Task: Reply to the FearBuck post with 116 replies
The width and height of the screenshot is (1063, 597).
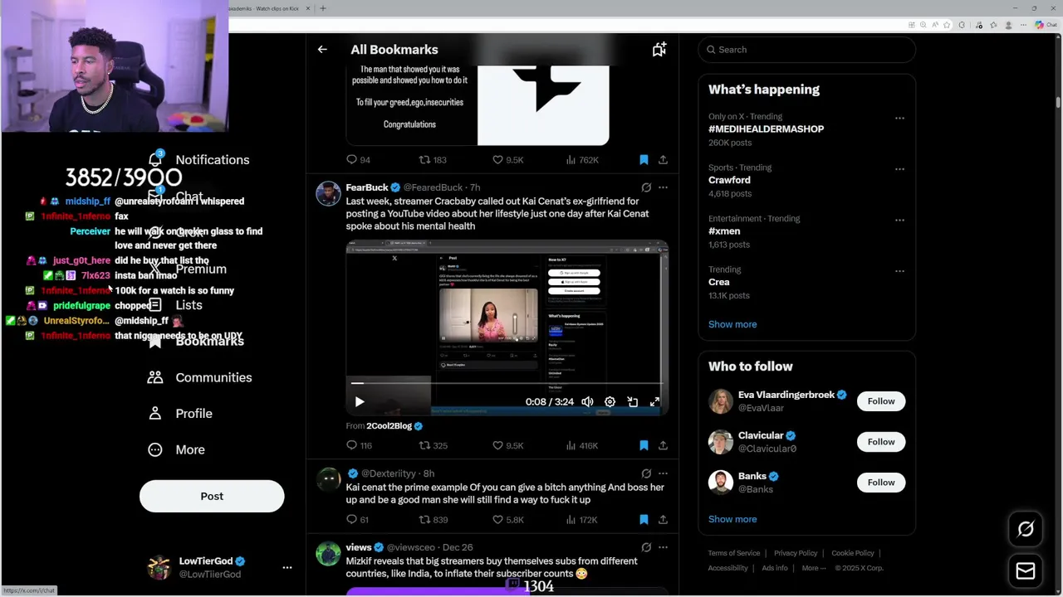Action: [359, 445]
